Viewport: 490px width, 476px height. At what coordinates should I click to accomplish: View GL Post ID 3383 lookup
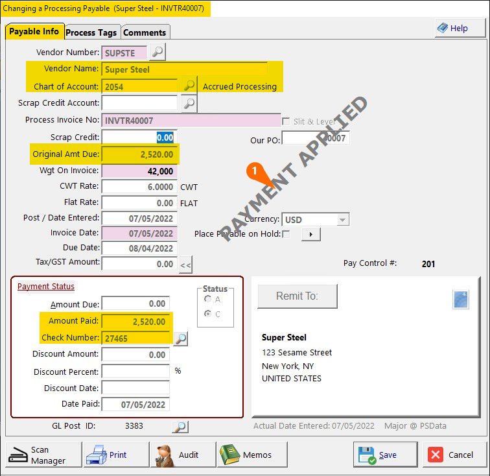tap(180, 426)
